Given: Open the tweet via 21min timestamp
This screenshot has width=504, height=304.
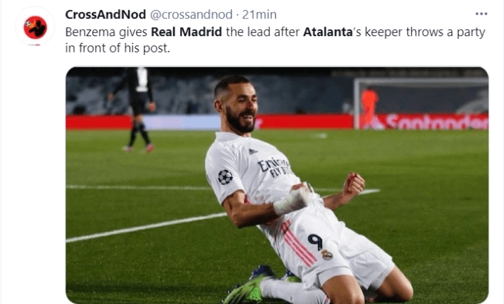Looking at the screenshot, I should pyautogui.click(x=259, y=14).
